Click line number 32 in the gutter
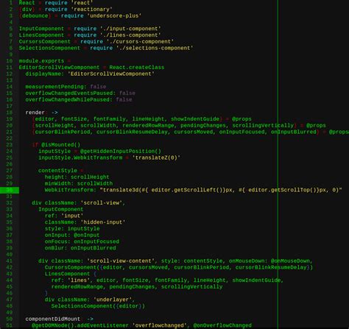 [x=10, y=203]
